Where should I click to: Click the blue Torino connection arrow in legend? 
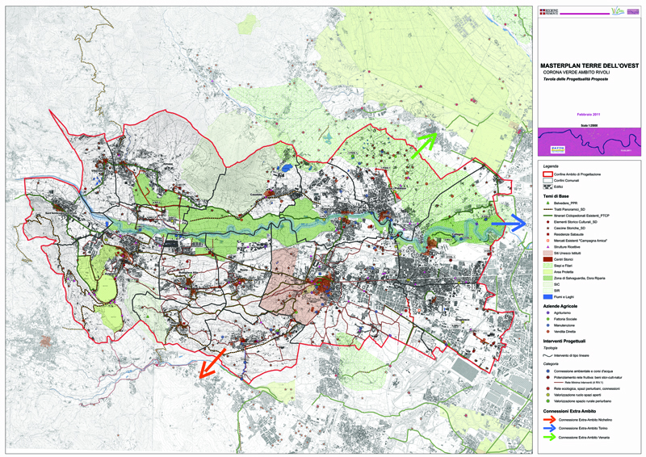[x=550, y=428]
